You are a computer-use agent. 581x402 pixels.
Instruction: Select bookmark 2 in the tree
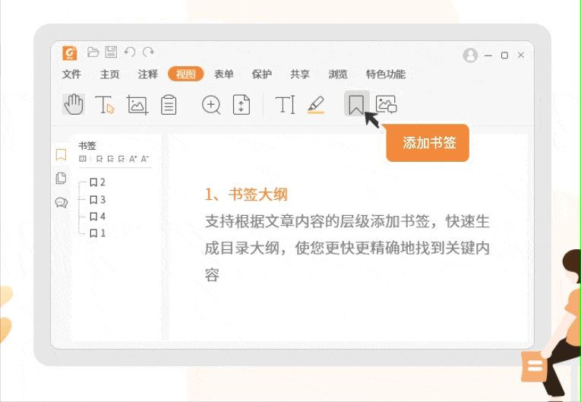98,182
